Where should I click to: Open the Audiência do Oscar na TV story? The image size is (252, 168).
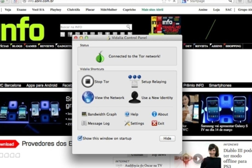143,166
